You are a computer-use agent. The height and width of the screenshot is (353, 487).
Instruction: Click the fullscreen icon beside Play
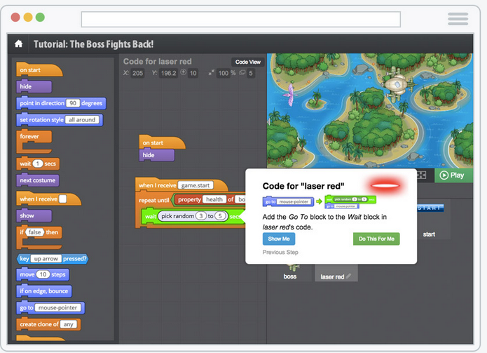tap(422, 175)
